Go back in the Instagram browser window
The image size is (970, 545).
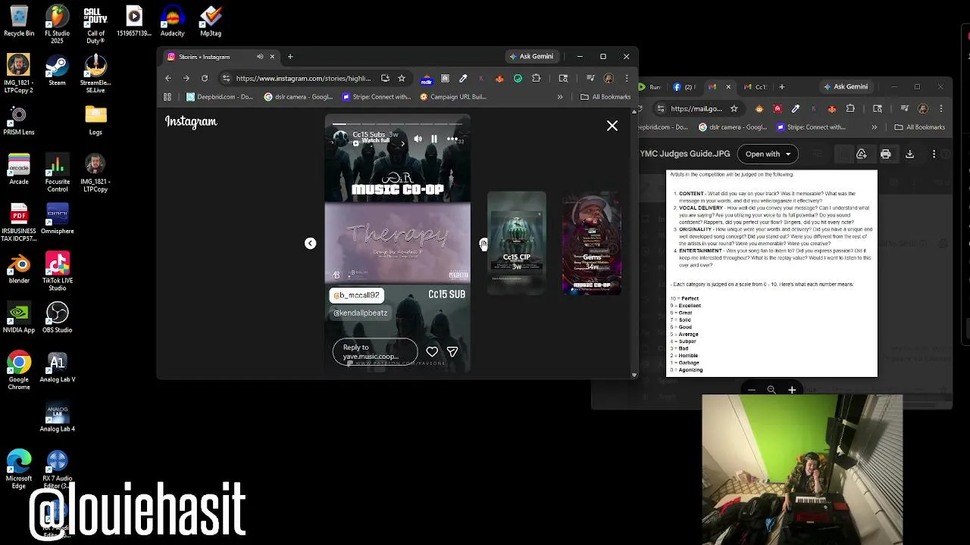168,78
